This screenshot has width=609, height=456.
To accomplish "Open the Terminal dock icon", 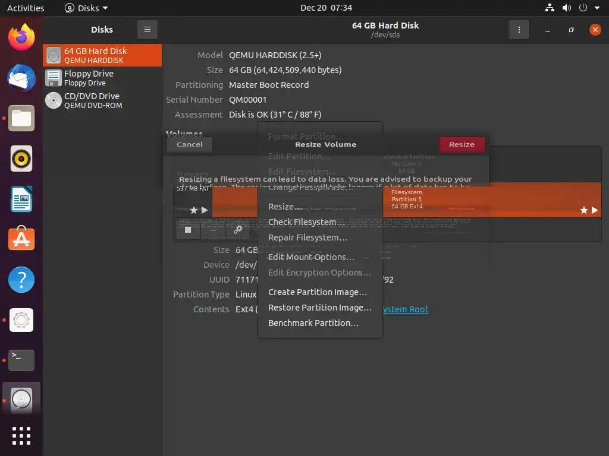I will click(21, 360).
